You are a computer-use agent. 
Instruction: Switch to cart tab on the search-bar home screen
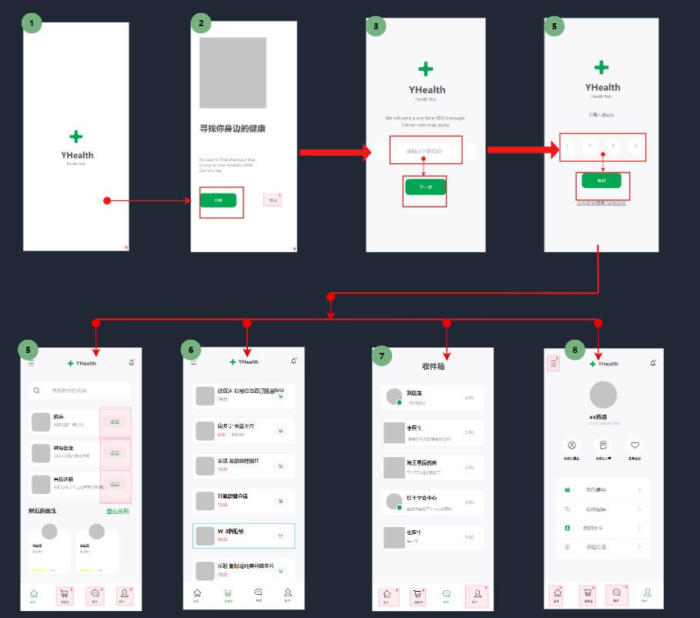click(x=65, y=596)
